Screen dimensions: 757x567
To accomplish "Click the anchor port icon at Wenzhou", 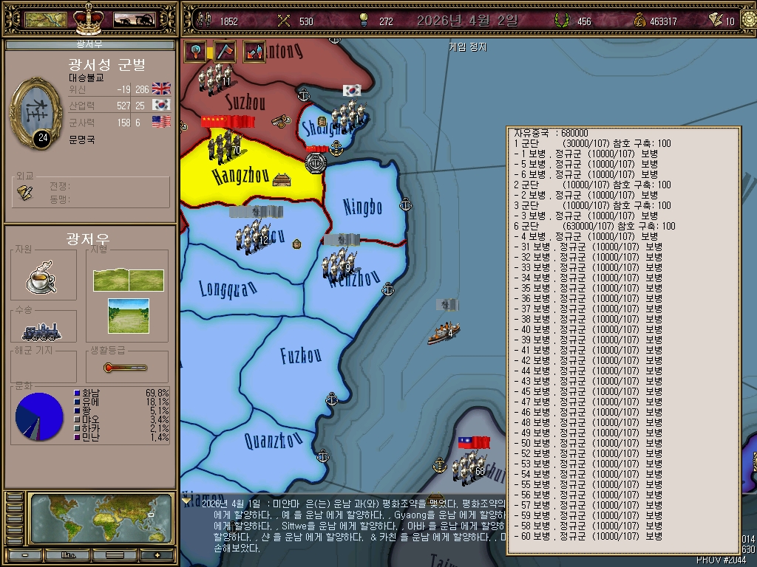I will (387, 289).
